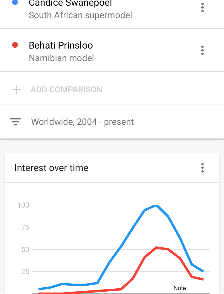Click peak of blue trend line

[156, 205]
